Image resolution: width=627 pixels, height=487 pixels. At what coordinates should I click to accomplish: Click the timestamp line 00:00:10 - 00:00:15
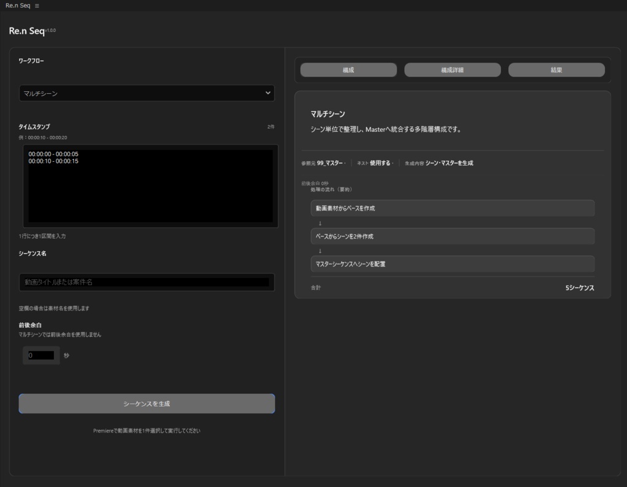click(53, 161)
